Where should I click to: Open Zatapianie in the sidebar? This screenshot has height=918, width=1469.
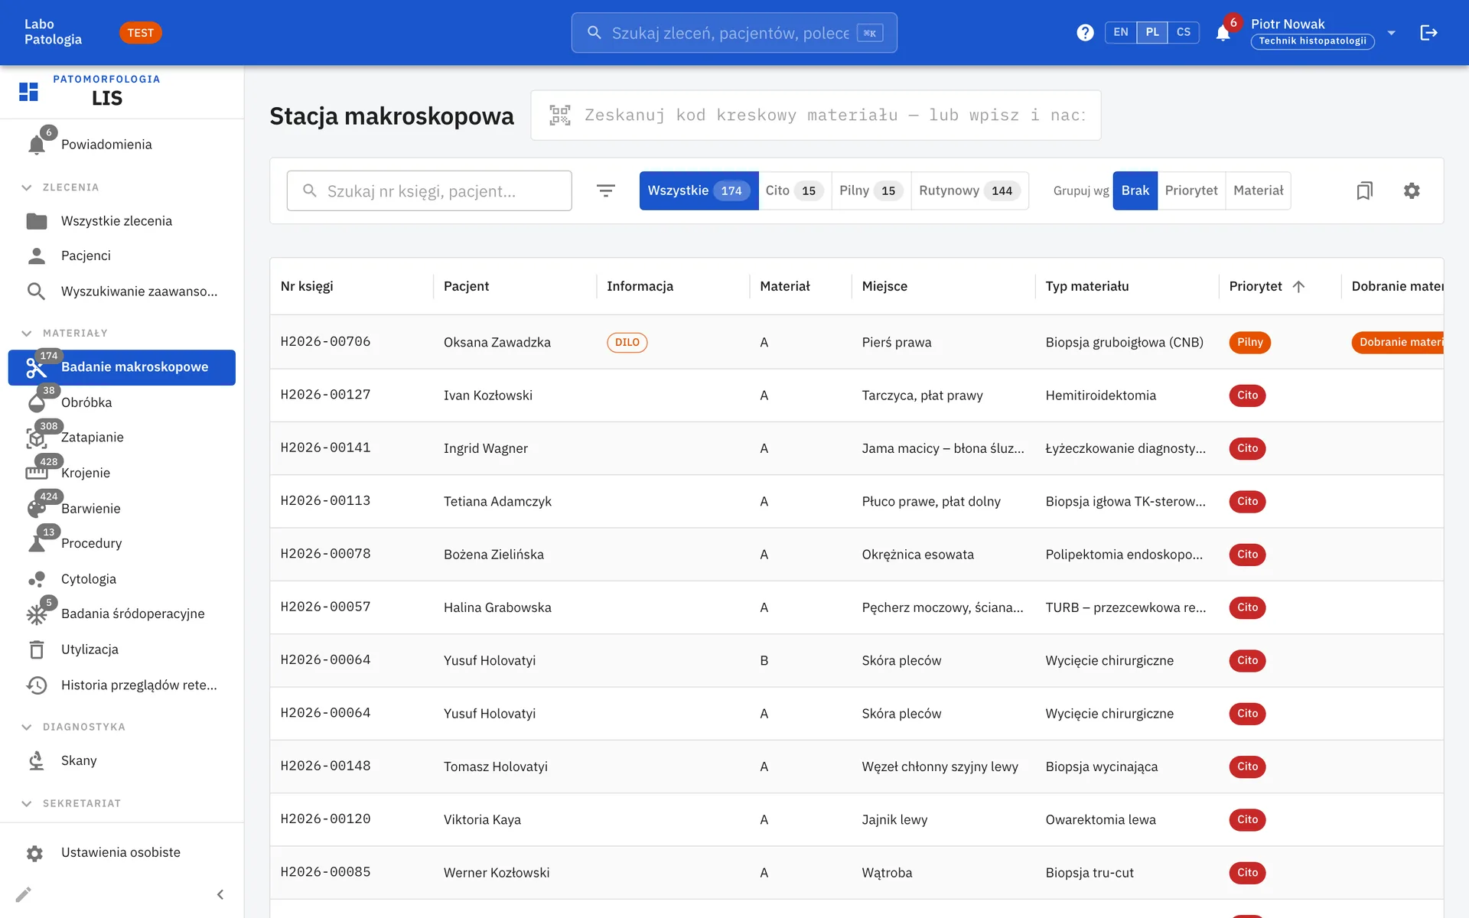pos(122,438)
